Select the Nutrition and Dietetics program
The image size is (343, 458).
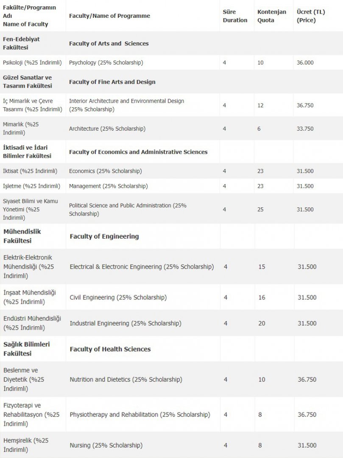(x=125, y=379)
